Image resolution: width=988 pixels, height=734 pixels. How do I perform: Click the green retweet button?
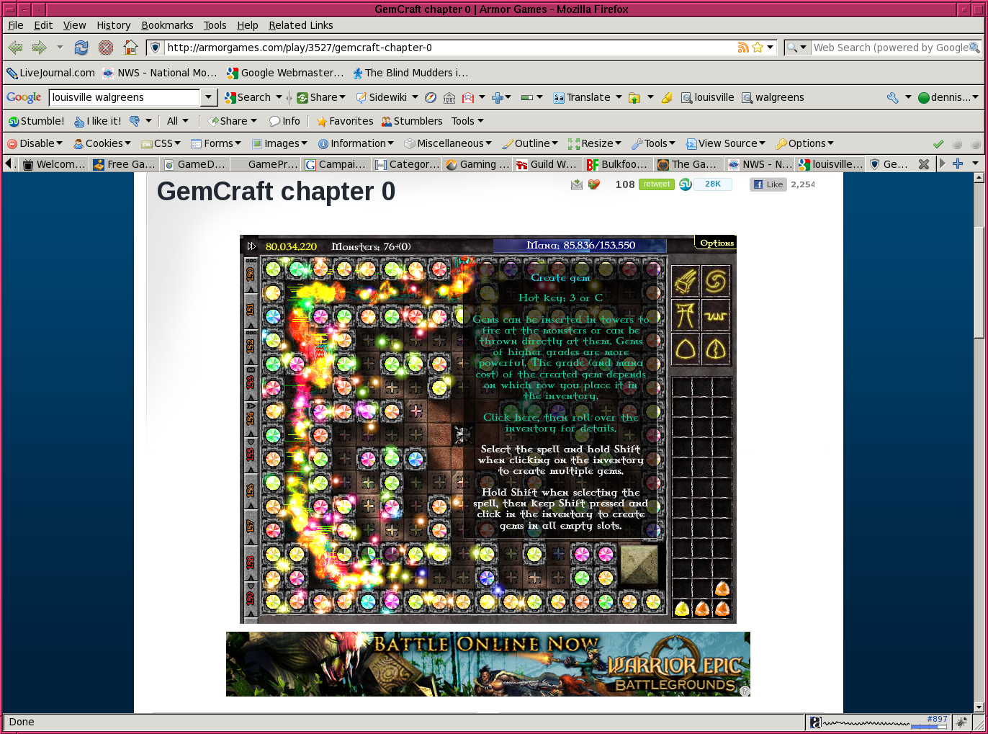(656, 184)
